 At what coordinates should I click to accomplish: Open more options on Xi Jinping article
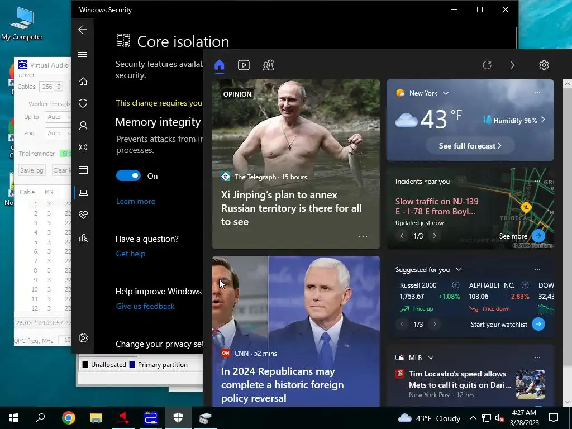(x=363, y=236)
